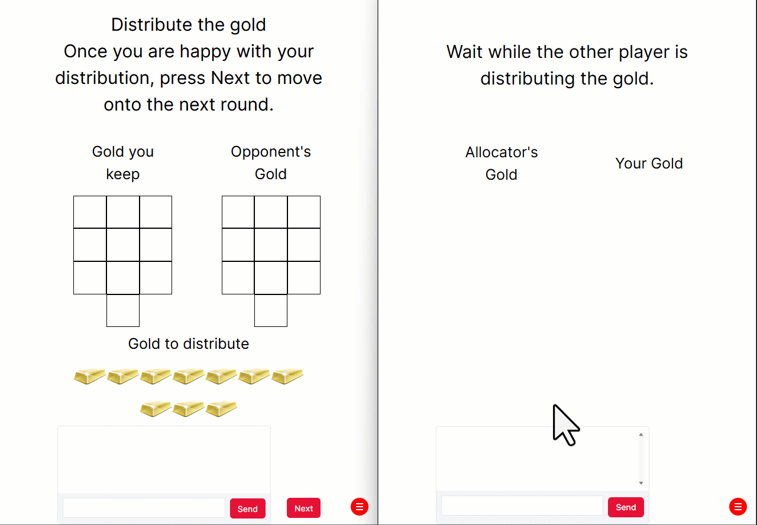Screen dimensions: 757x525
Task: Select the fourth gold bar to distribute
Action: point(188,376)
